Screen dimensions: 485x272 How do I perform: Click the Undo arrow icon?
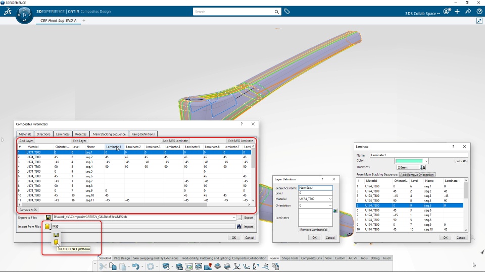[x=135, y=266]
